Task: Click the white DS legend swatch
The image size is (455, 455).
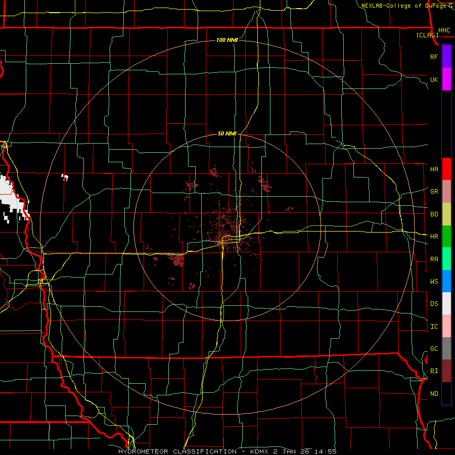Action: [446, 303]
